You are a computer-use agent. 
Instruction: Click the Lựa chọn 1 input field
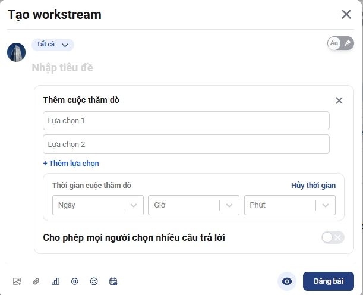(186, 121)
